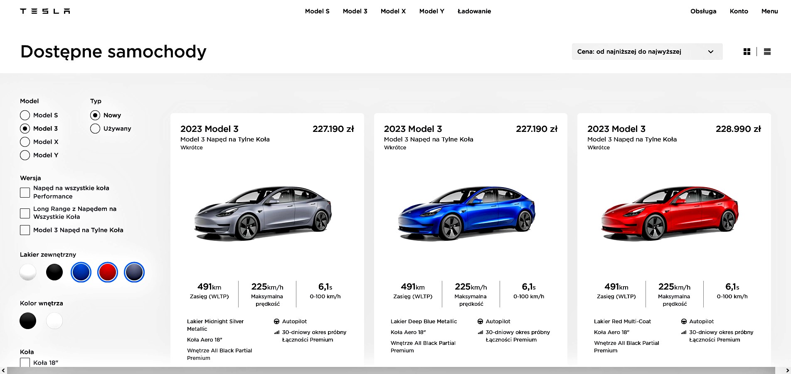This screenshot has width=791, height=374.
Task: Check Napęd na wszystkie koła Performance
Action: tap(25, 192)
